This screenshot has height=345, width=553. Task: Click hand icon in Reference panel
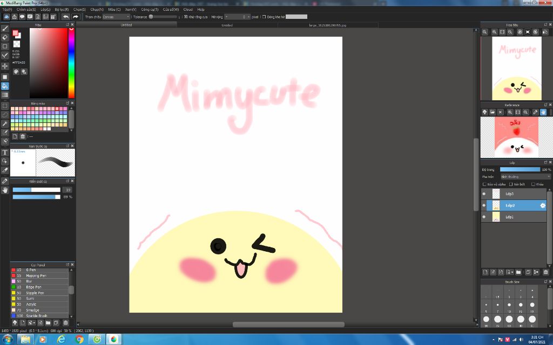pos(543,112)
